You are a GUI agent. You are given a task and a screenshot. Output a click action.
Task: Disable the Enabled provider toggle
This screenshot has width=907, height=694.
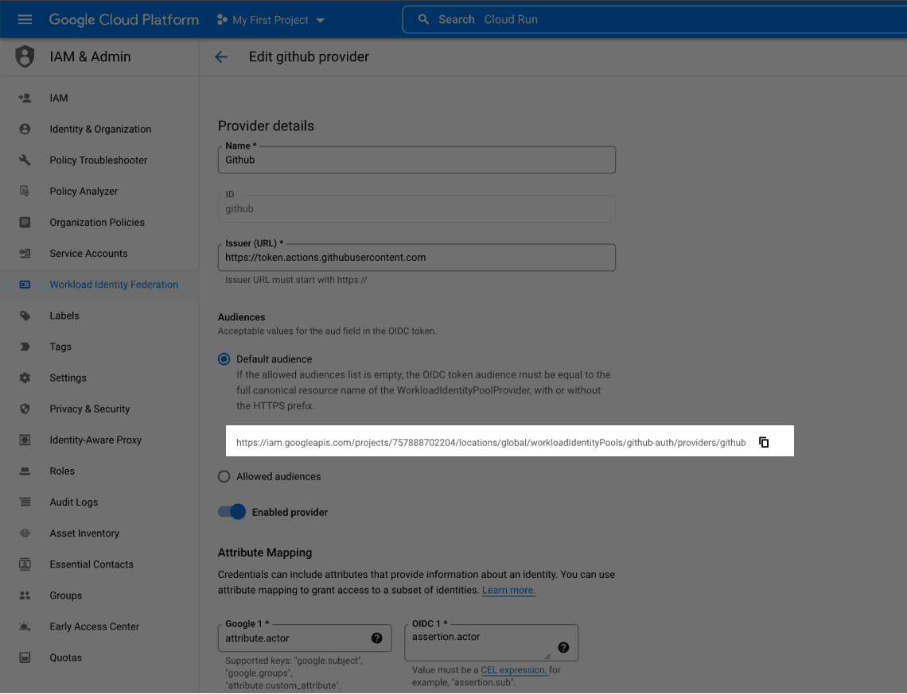(x=232, y=512)
